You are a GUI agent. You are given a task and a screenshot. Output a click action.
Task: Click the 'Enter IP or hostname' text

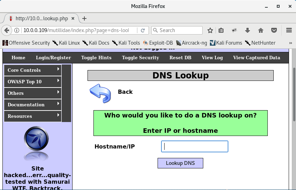point(181,131)
